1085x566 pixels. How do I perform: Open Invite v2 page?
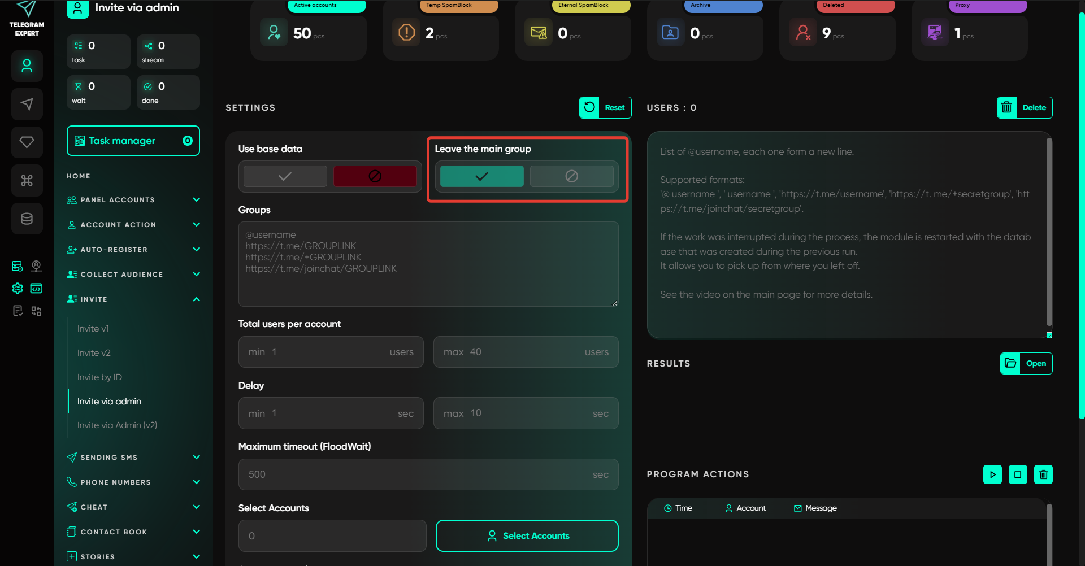point(94,353)
